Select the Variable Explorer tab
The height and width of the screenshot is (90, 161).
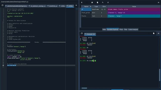(112, 29)
